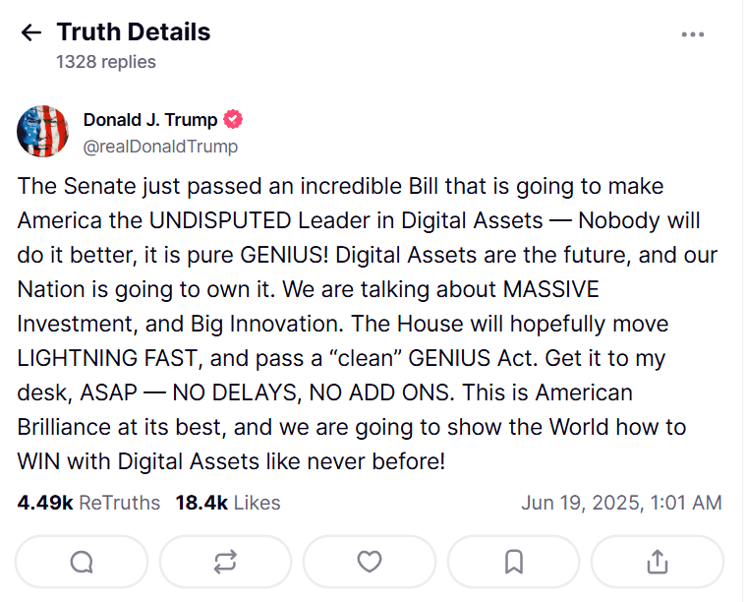This screenshot has width=746, height=602.
Task: ReTruth the post with the arrows icon
Action: pyautogui.click(x=225, y=562)
